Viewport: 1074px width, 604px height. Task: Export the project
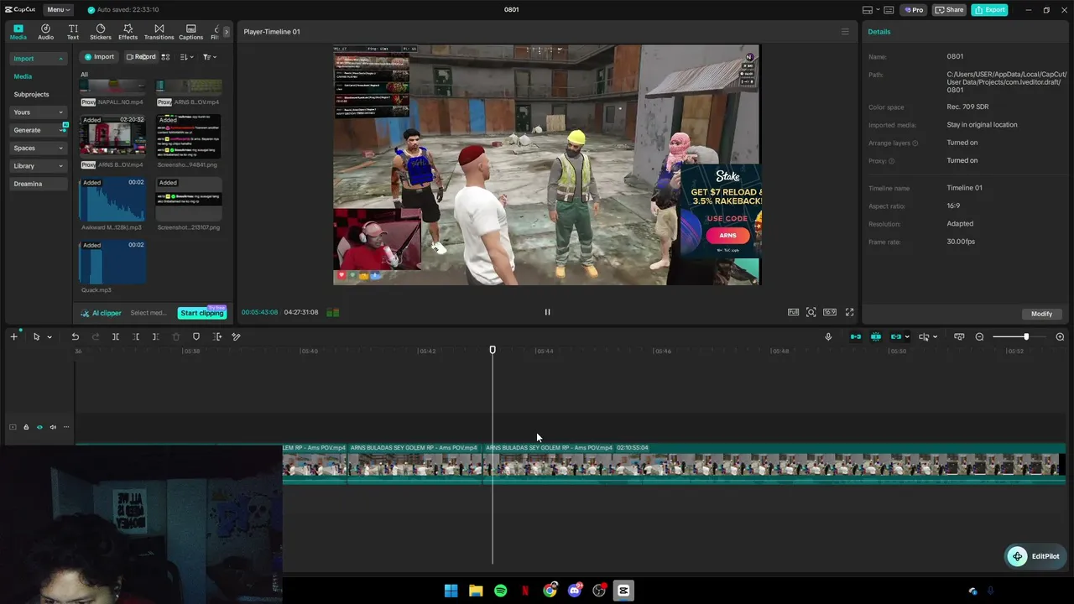pos(989,10)
